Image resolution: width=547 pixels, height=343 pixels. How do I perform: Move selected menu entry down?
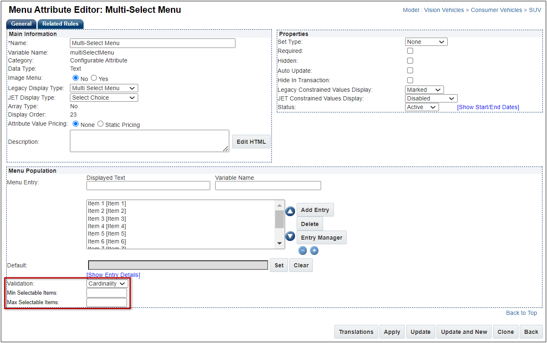tap(290, 236)
